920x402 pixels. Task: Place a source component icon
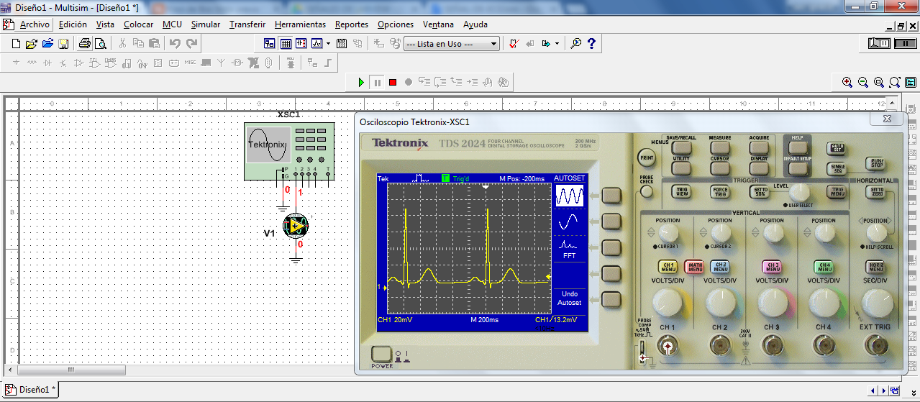coord(16,63)
